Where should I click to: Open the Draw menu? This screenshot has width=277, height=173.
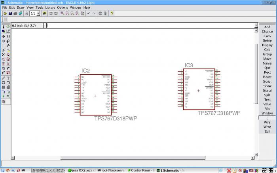(x=21, y=8)
